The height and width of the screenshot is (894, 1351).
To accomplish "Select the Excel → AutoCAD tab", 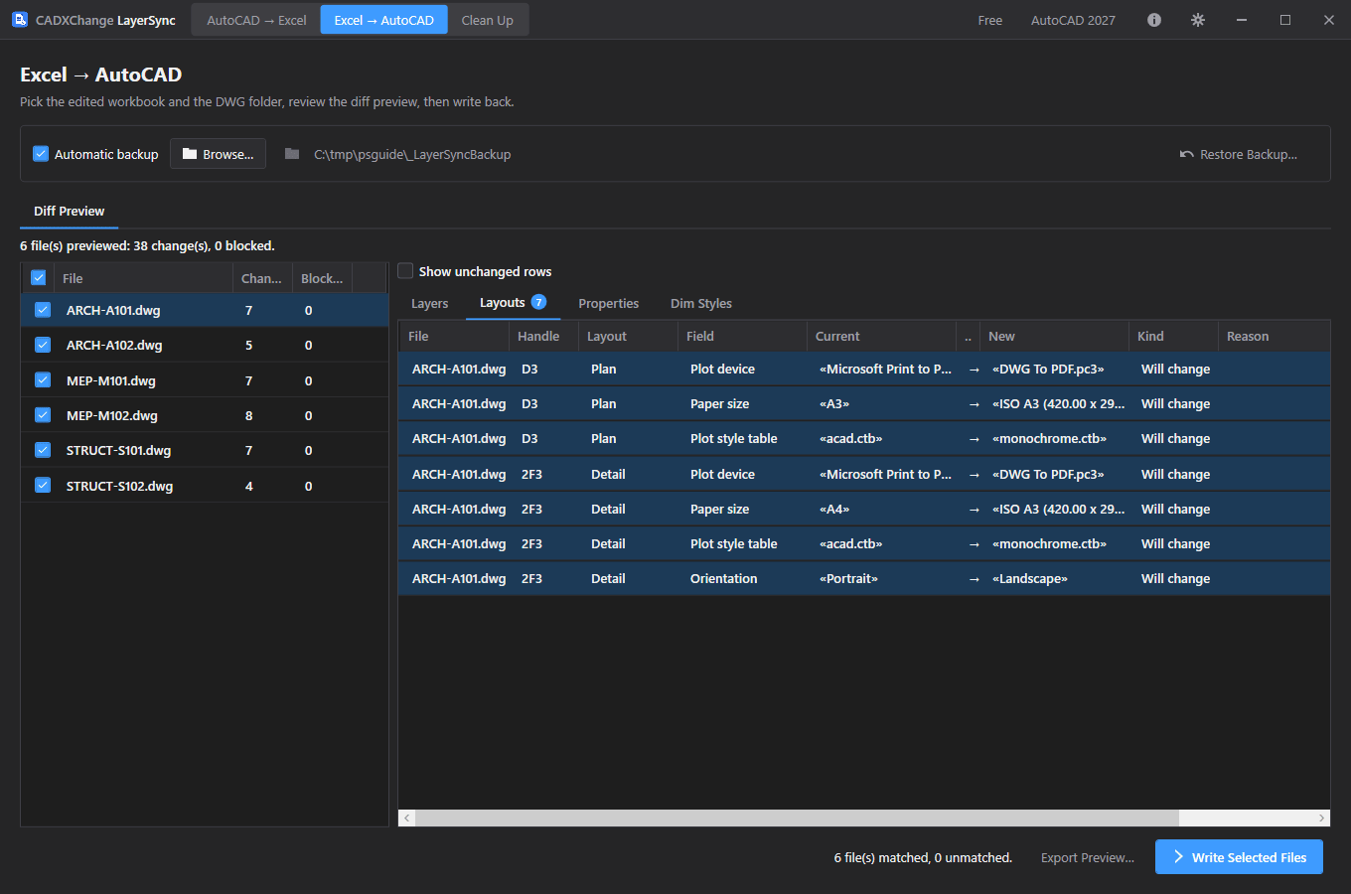I will 383,20.
